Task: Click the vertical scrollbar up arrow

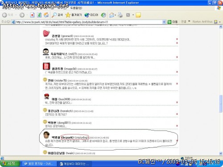Action: 221,27
